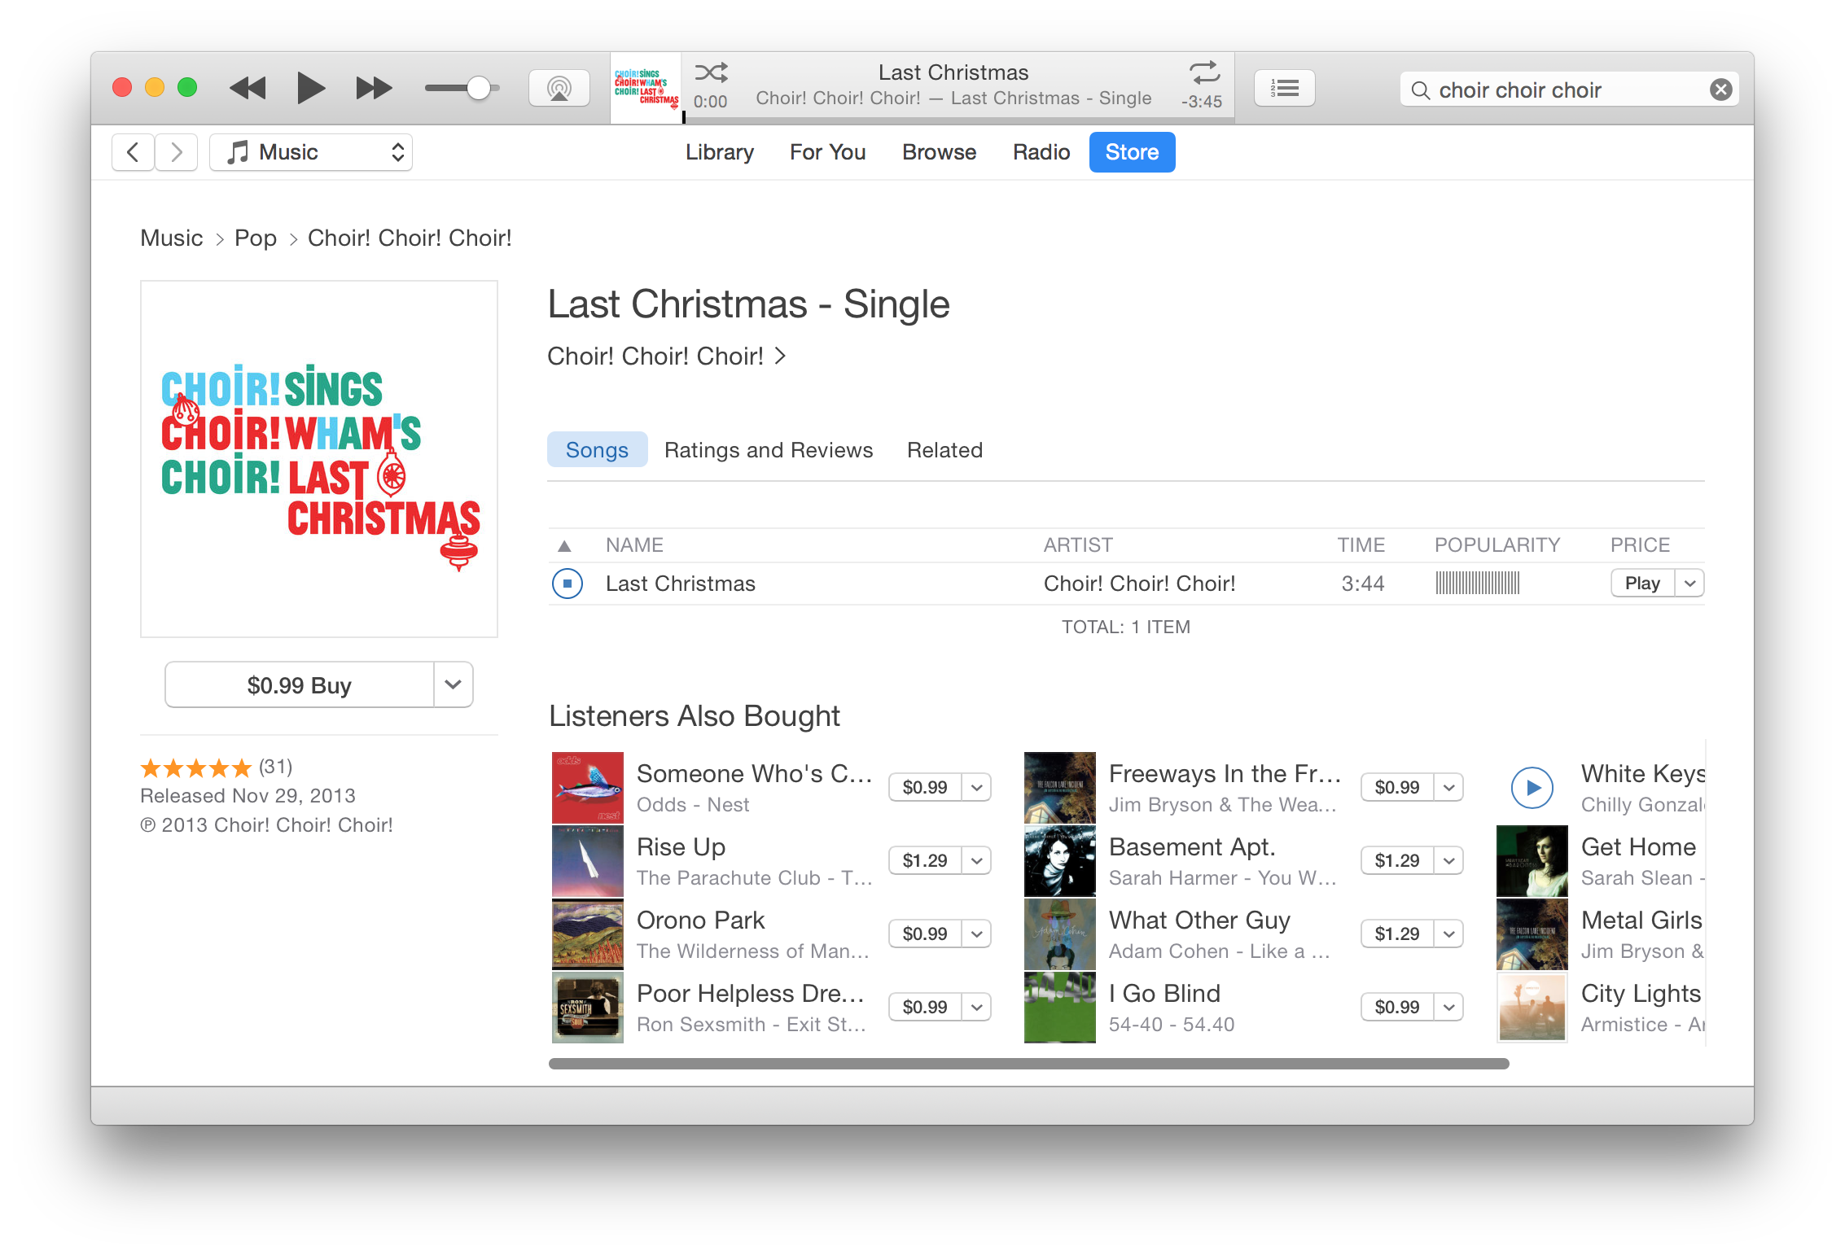1845x1255 pixels.
Task: Go forward with the right arrow button
Action: click(176, 152)
